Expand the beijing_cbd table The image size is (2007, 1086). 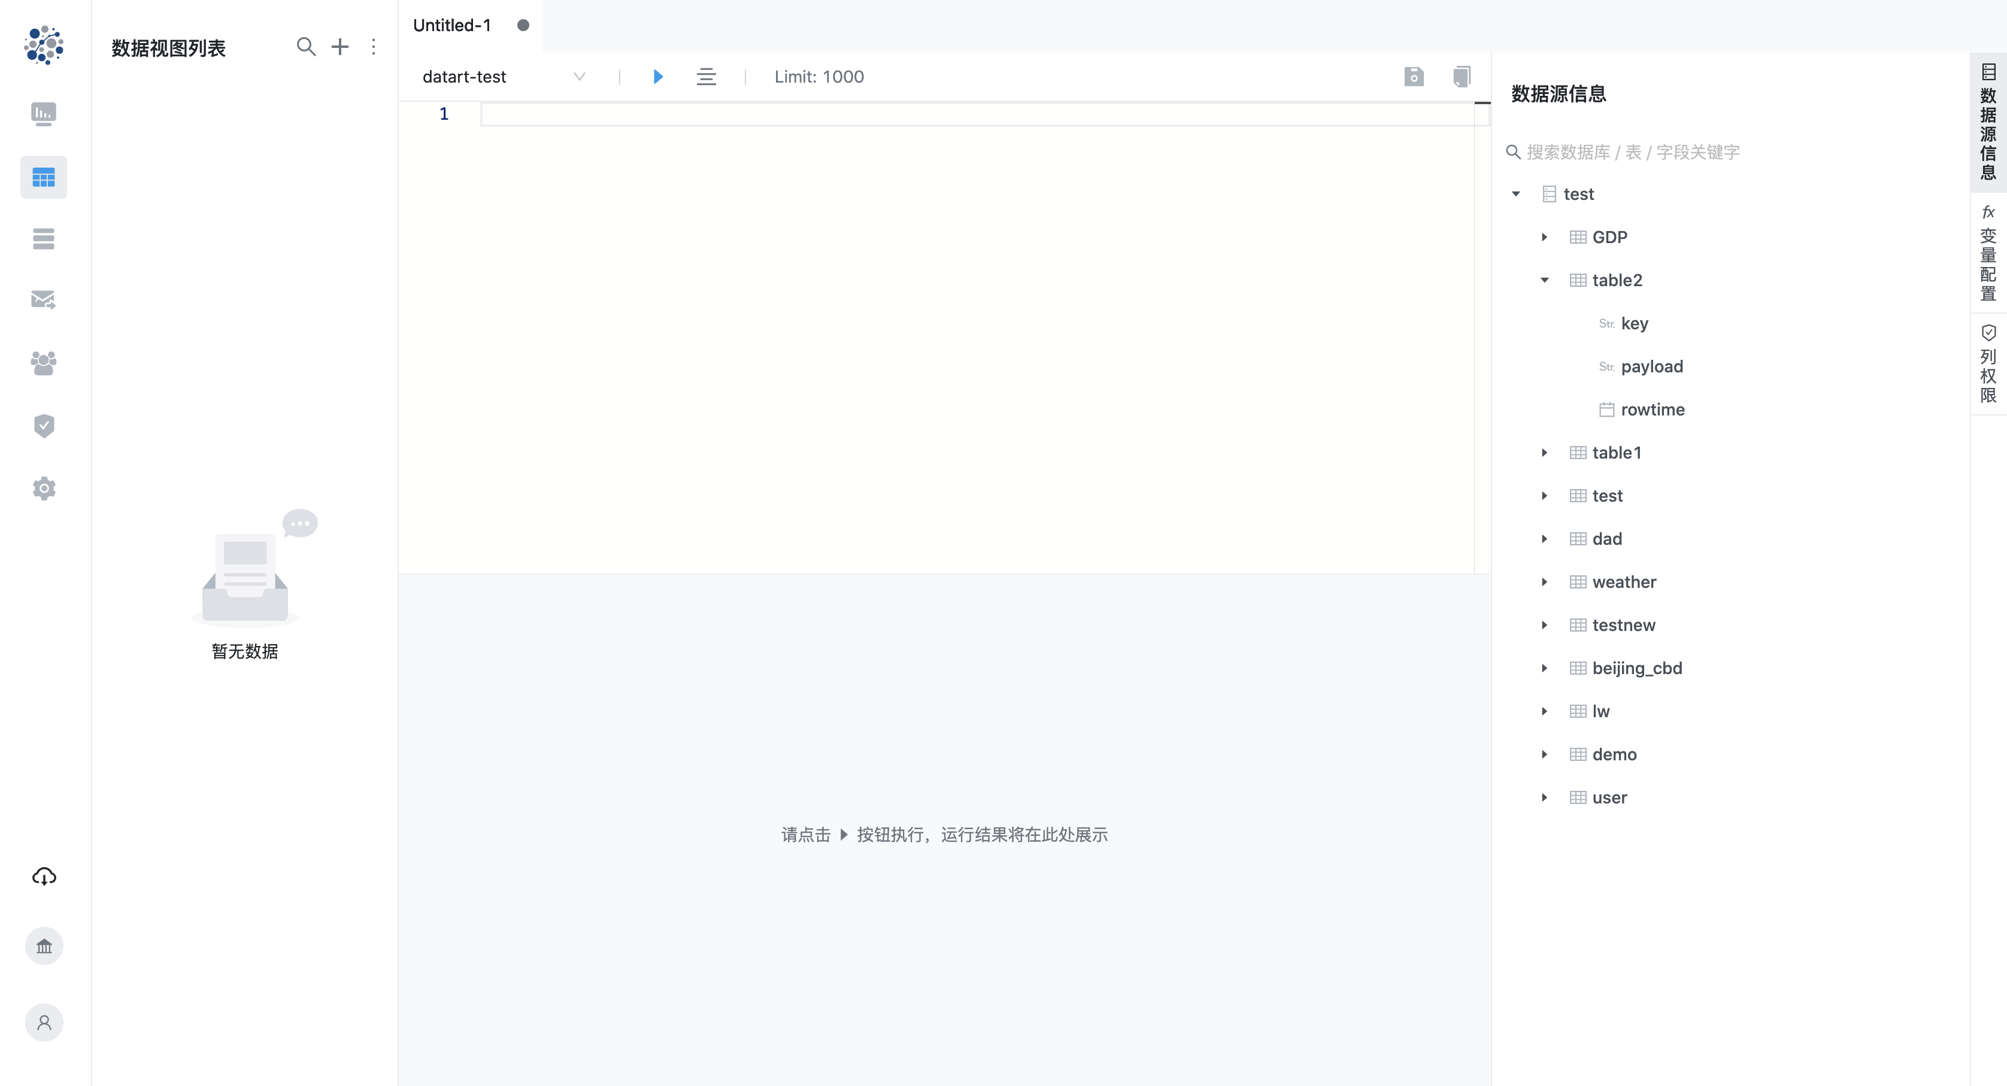point(1544,669)
